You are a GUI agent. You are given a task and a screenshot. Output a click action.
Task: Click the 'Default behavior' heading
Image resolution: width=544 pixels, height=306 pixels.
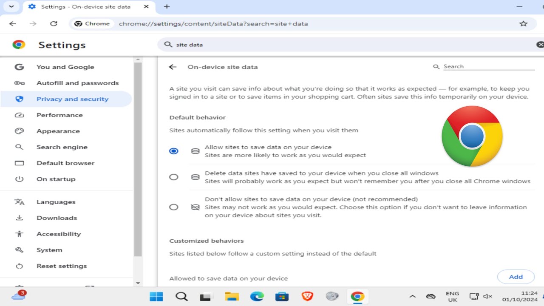click(x=198, y=117)
